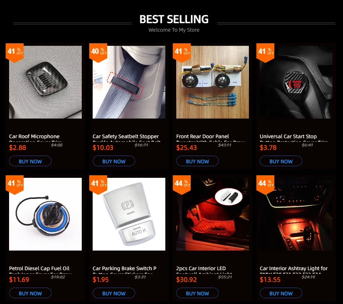Image resolution: width=343 pixels, height=304 pixels.
Task: Click Buy Now for the $13.55 ashtray light
Action: coord(281,293)
